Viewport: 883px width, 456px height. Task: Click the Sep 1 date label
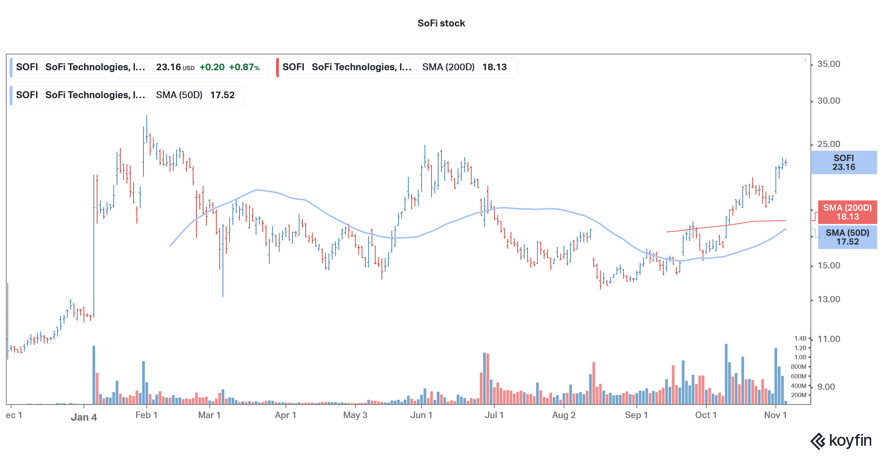pos(636,415)
